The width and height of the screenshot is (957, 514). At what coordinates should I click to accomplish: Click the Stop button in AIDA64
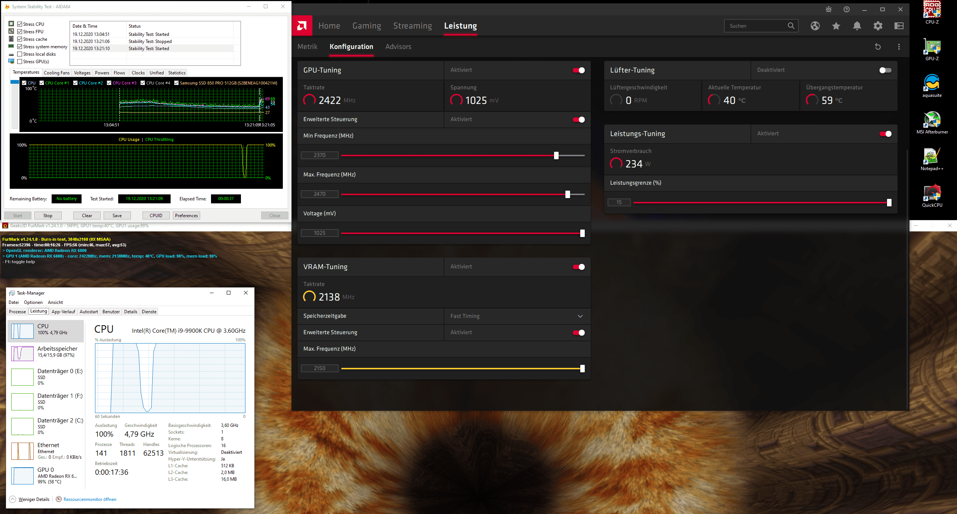pyautogui.click(x=48, y=216)
